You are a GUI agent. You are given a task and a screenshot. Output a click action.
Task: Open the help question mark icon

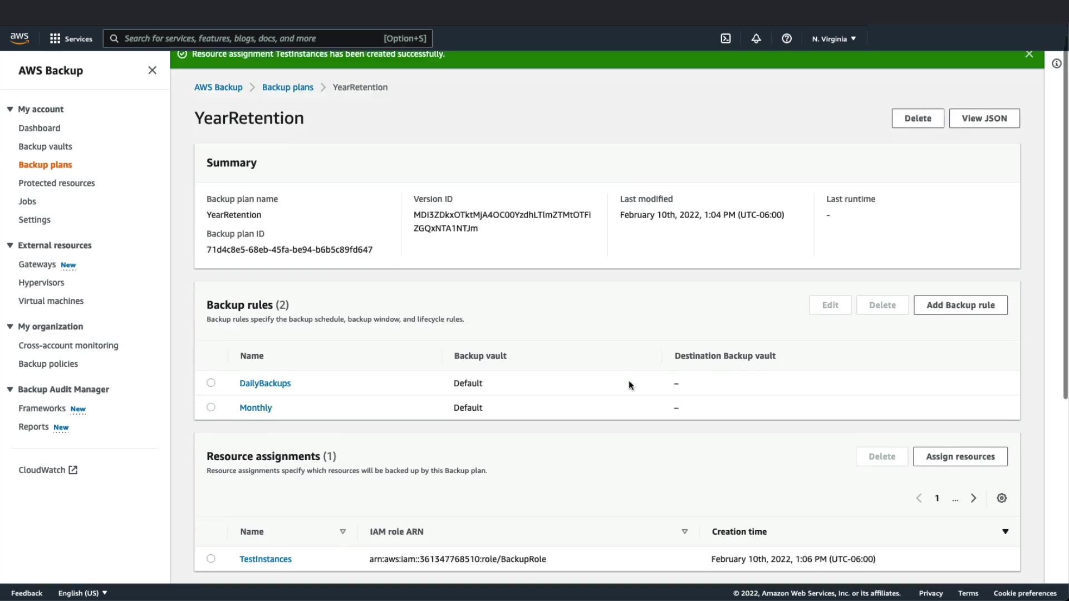[787, 38]
